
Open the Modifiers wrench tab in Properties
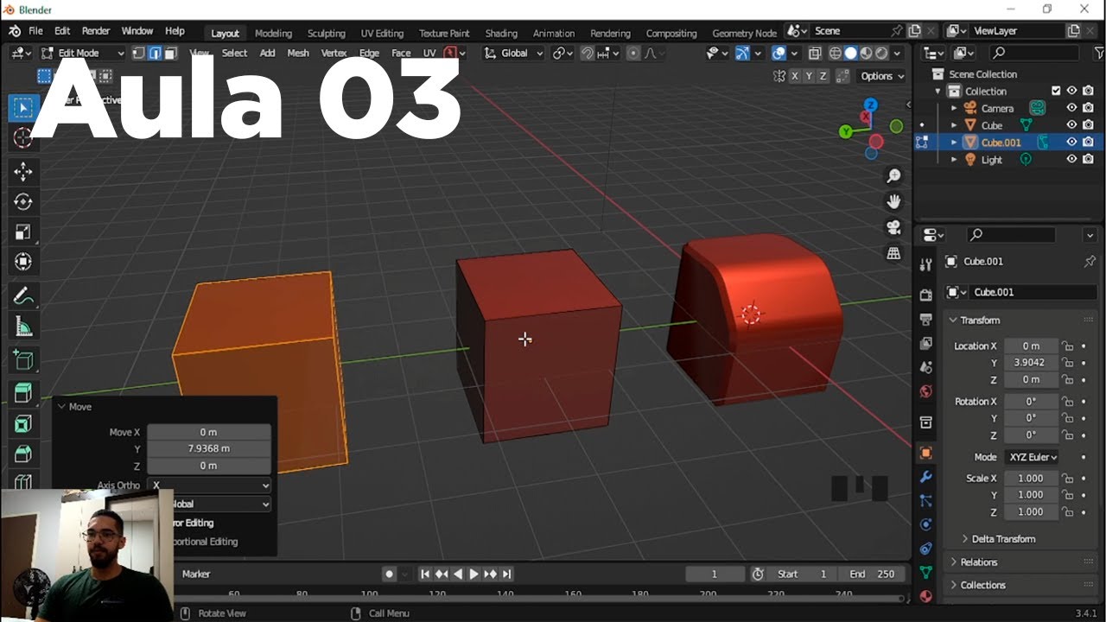[x=925, y=477]
